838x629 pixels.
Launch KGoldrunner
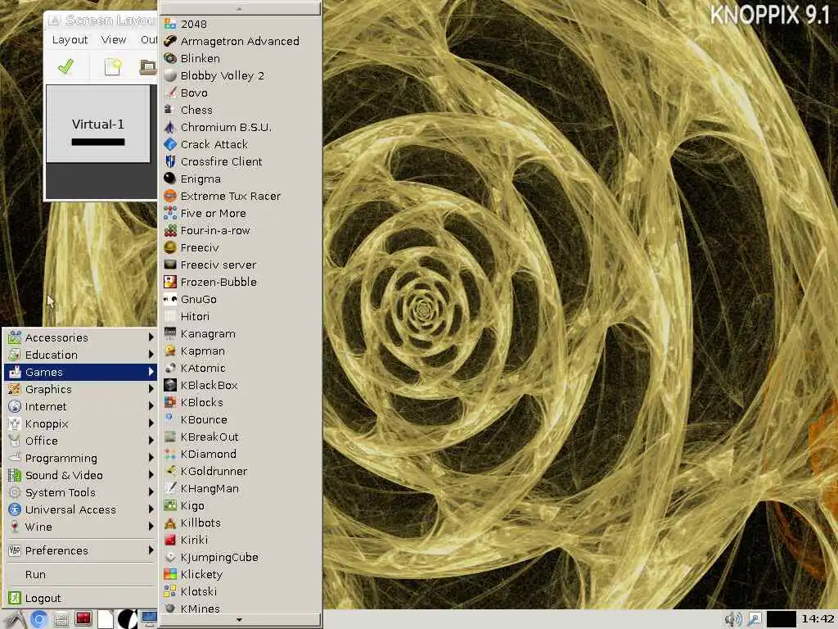pos(241,471)
